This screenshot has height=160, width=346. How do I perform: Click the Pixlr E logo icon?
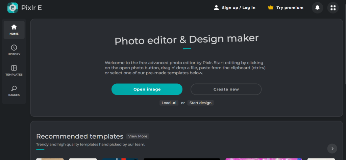[13, 8]
